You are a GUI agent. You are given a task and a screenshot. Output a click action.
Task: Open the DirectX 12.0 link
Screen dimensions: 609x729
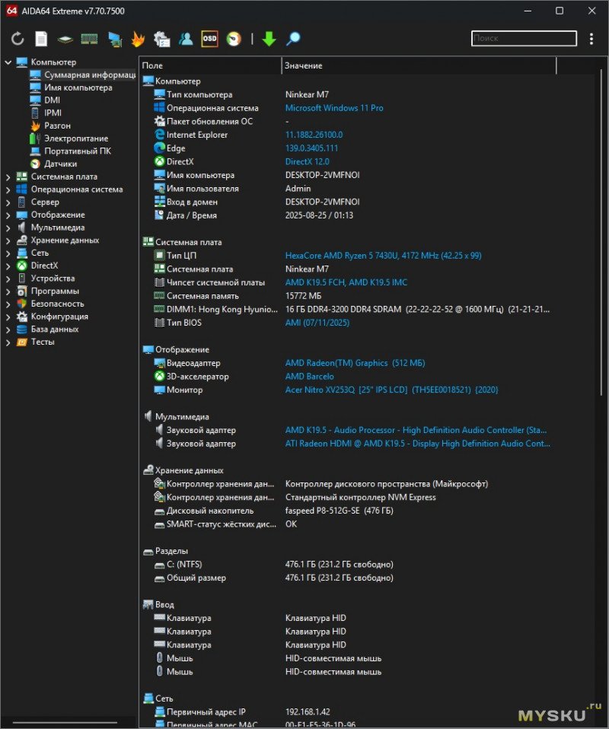(307, 161)
